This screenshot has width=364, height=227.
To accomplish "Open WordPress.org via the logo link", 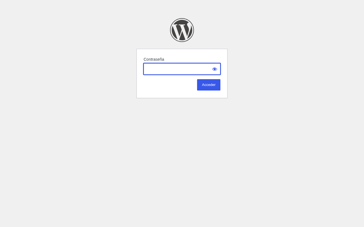I will [x=182, y=30].
